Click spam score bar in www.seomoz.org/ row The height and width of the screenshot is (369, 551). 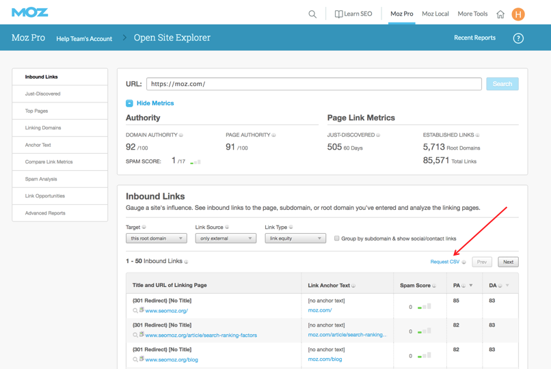[x=424, y=307]
